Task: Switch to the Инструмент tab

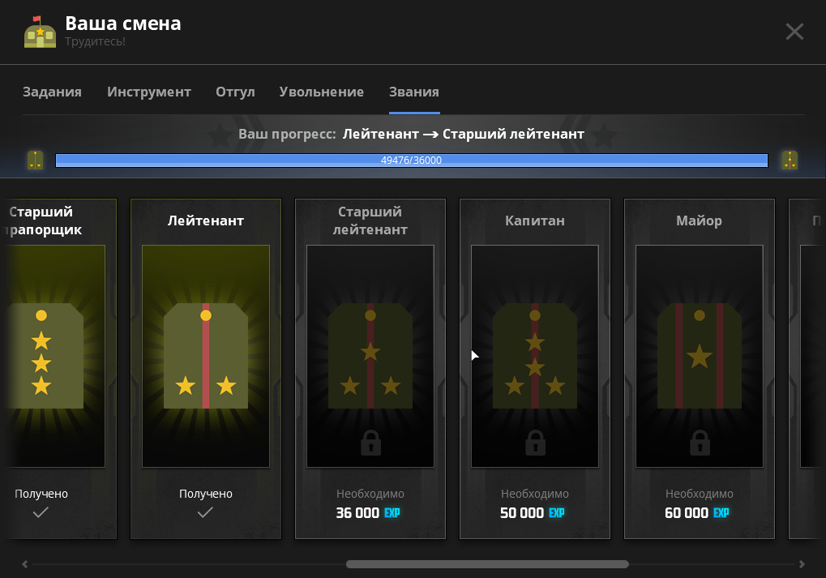Action: [149, 92]
